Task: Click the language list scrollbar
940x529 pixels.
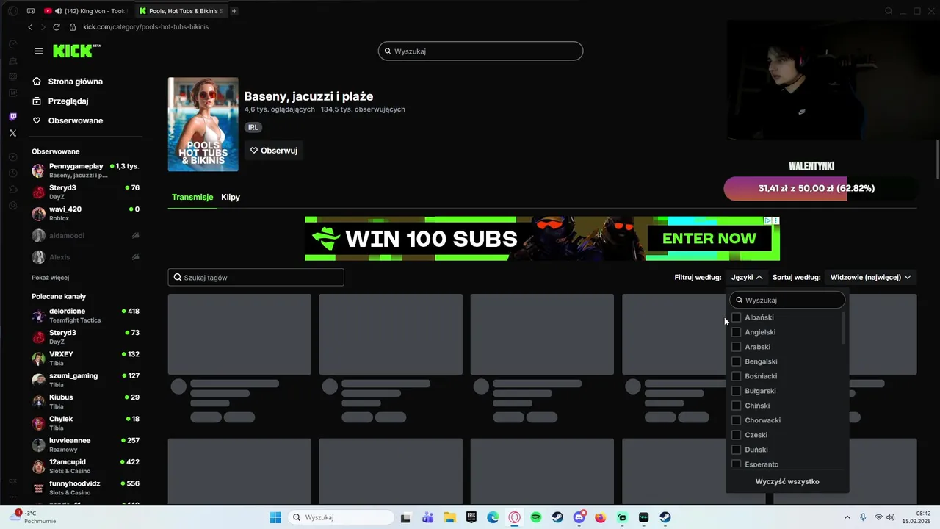Action: pos(843,328)
